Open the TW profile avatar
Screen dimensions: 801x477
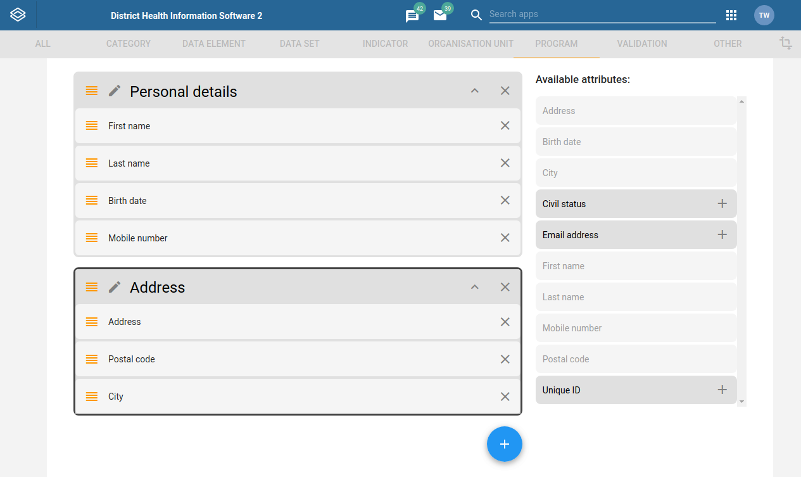tap(764, 15)
